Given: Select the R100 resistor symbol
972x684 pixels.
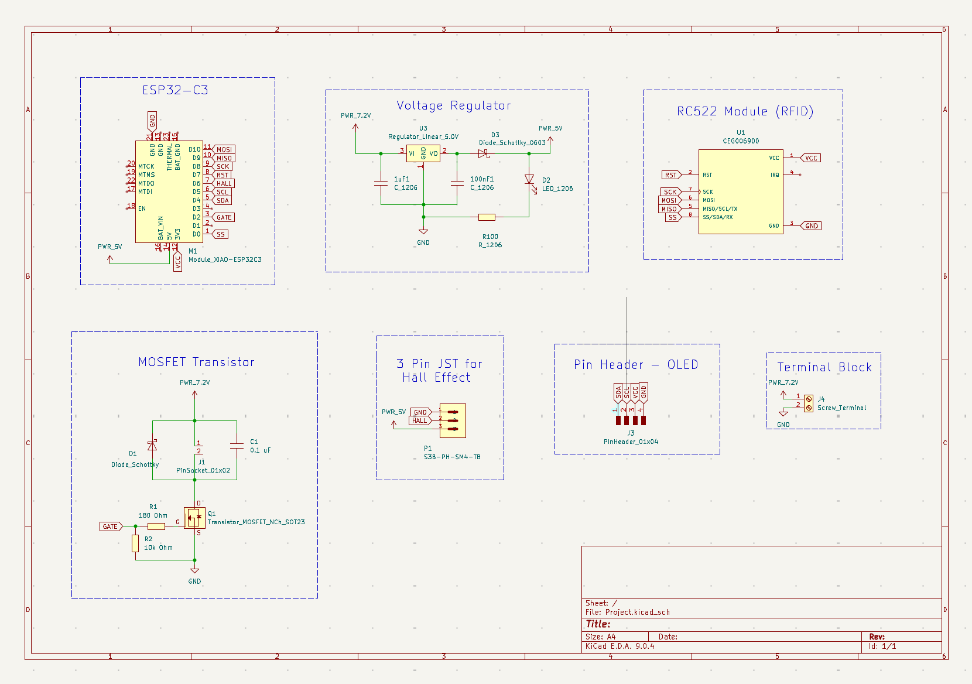Looking at the screenshot, I should point(487,217).
